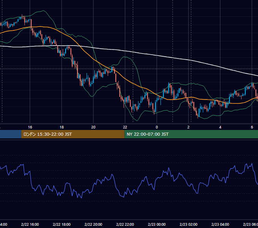Click the 2/22 22:00 timestamp label

pos(125,224)
